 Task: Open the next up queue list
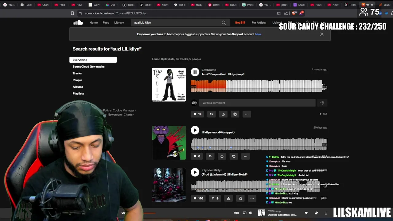click(326, 213)
